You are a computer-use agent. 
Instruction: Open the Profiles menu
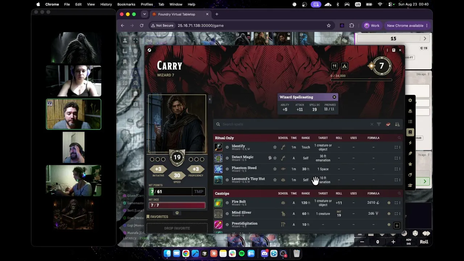[x=147, y=4]
